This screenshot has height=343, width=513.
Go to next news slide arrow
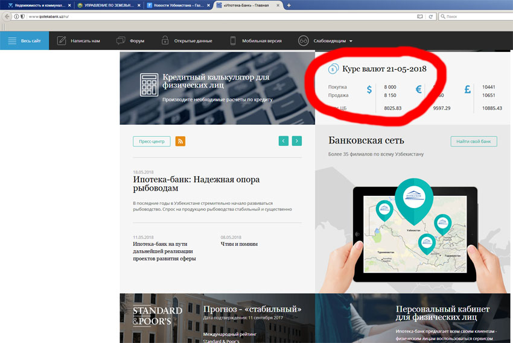tap(296, 141)
